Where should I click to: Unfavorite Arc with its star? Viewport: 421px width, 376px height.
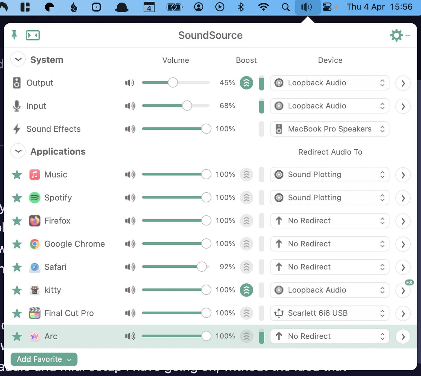point(17,336)
